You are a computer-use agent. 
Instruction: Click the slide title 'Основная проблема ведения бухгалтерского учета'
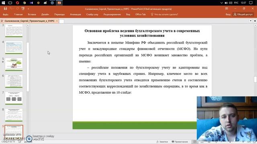(142, 33)
